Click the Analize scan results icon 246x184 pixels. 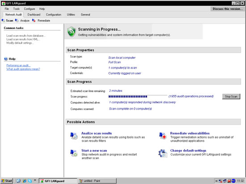pos(74,136)
